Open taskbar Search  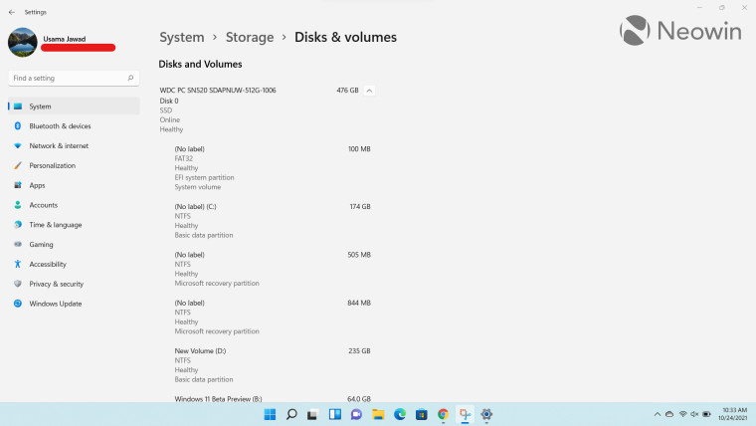pyautogui.click(x=291, y=414)
